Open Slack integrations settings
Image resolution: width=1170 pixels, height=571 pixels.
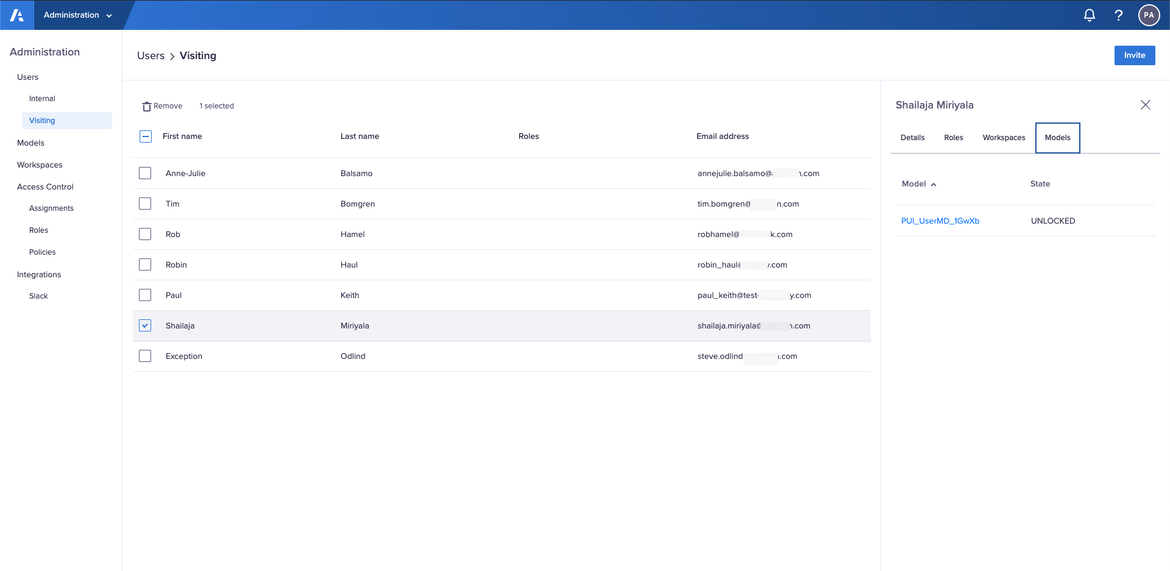click(x=38, y=296)
